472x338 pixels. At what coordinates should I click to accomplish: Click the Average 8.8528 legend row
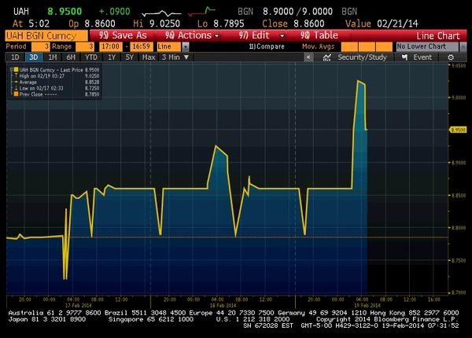(57, 82)
